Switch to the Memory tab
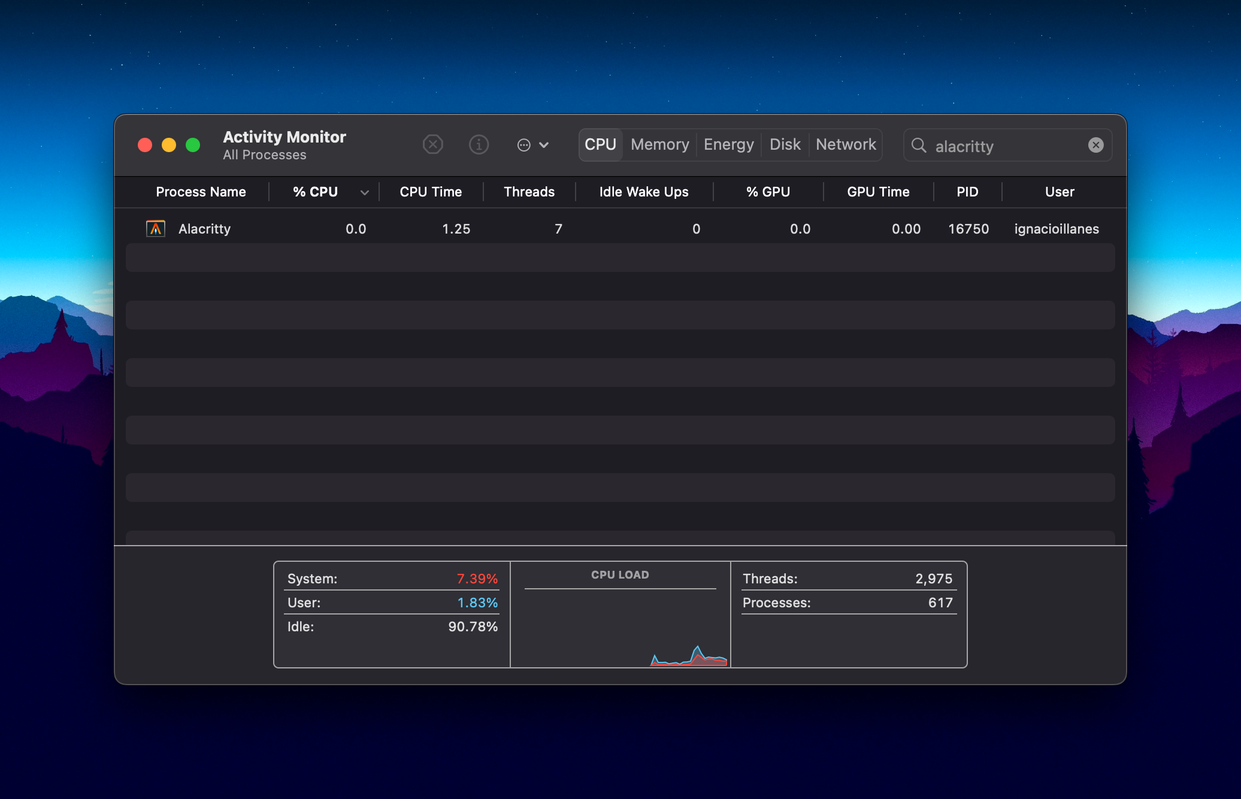This screenshot has width=1241, height=799. pyautogui.click(x=659, y=145)
